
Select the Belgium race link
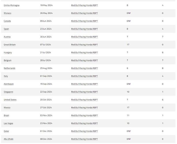coord(8,60)
